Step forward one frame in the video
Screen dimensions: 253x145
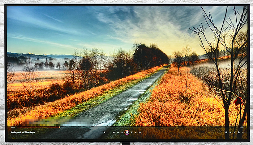coord(136,132)
